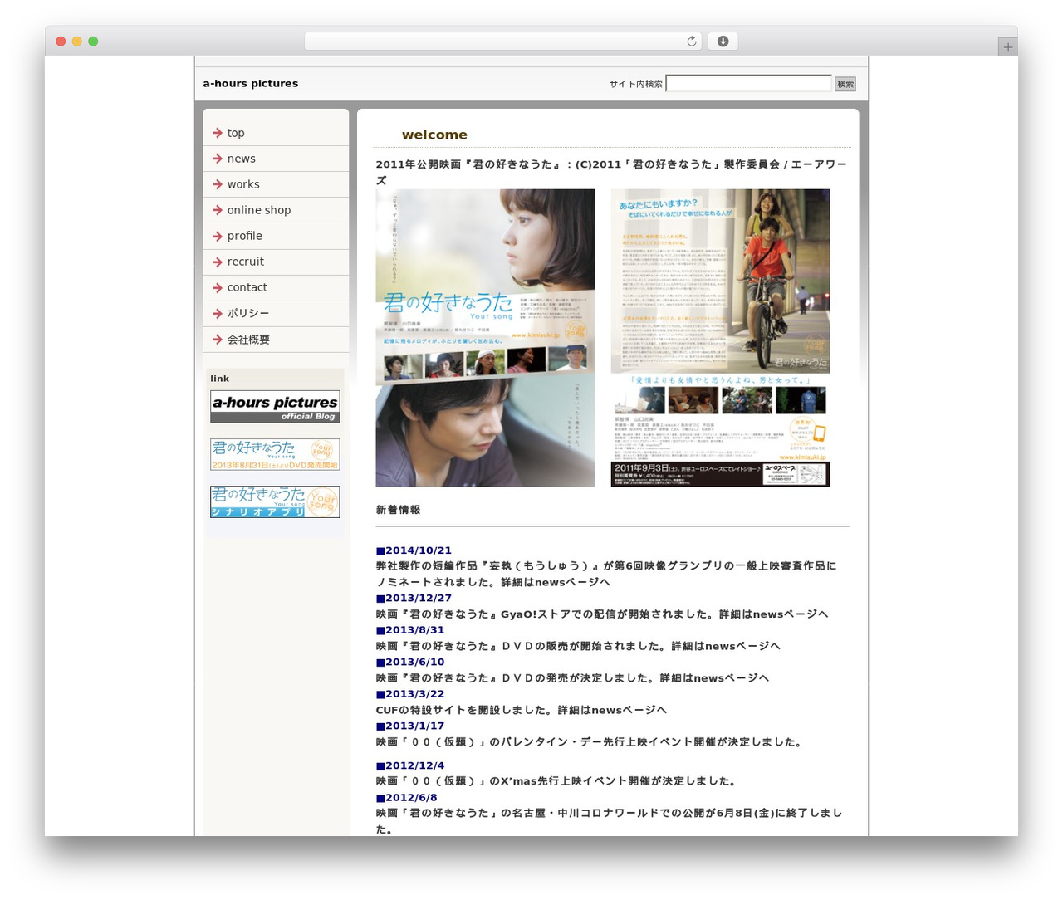Click the 2012/12/4 news date
The height and width of the screenshot is (900, 1063).
410,765
